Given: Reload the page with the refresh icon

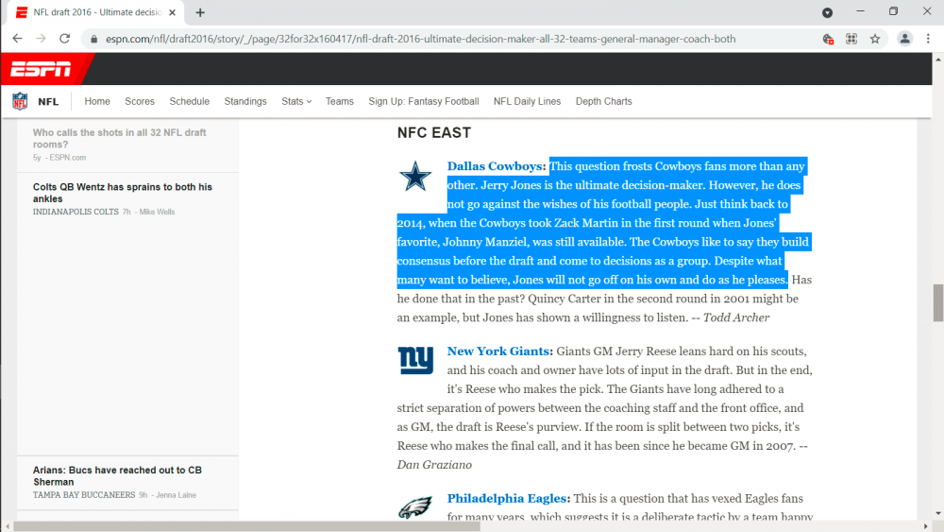Looking at the screenshot, I should (x=64, y=39).
